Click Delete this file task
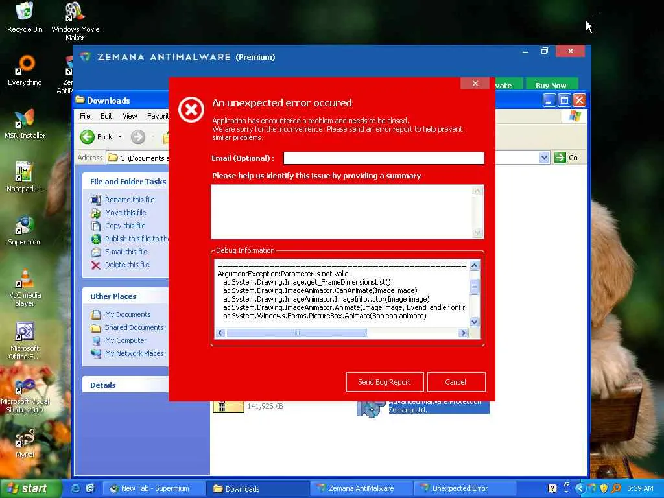This screenshot has height=498, width=664. coord(127,265)
